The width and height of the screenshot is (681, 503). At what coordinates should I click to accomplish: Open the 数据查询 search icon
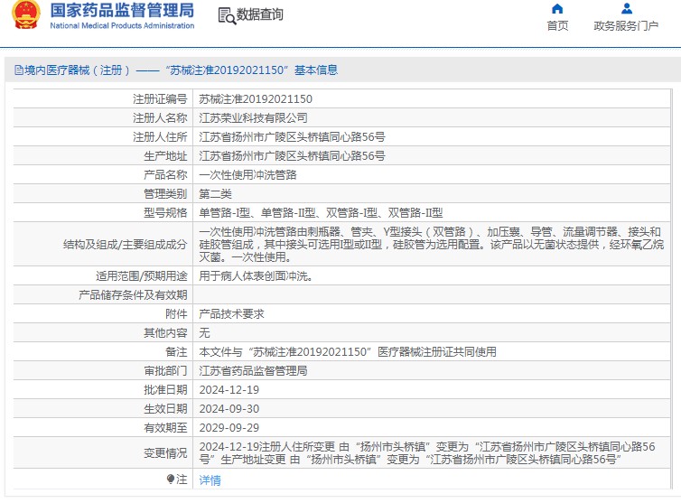[x=227, y=15]
